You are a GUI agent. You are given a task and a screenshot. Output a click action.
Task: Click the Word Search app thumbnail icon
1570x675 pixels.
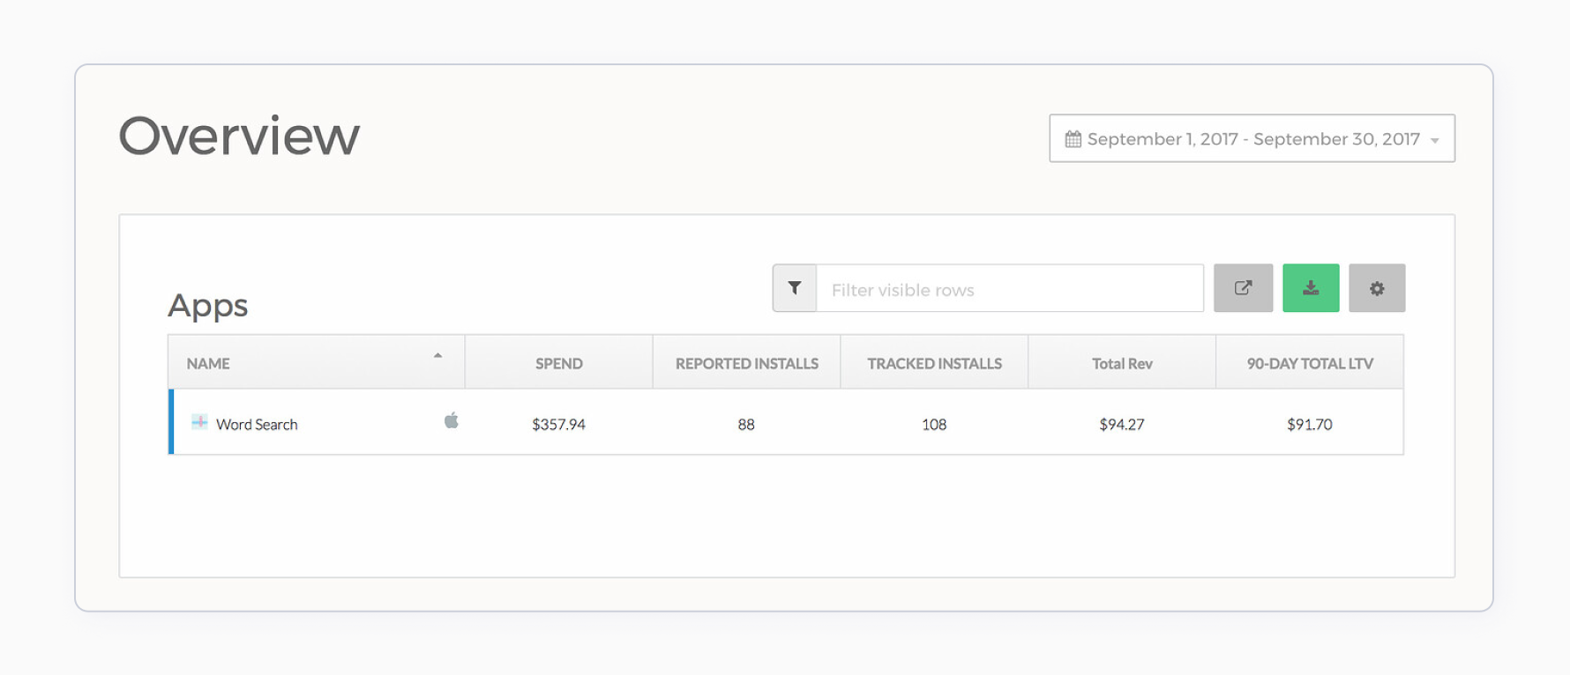pos(199,423)
